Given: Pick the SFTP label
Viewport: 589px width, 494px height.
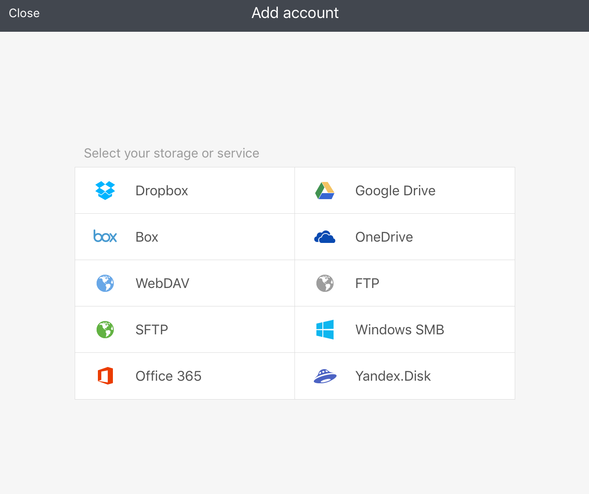Looking at the screenshot, I should (x=152, y=330).
